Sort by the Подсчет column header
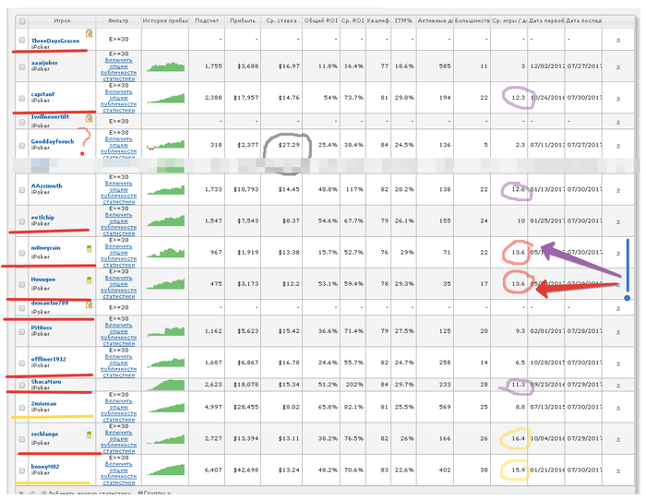This screenshot has height=500, width=646. pyautogui.click(x=207, y=20)
